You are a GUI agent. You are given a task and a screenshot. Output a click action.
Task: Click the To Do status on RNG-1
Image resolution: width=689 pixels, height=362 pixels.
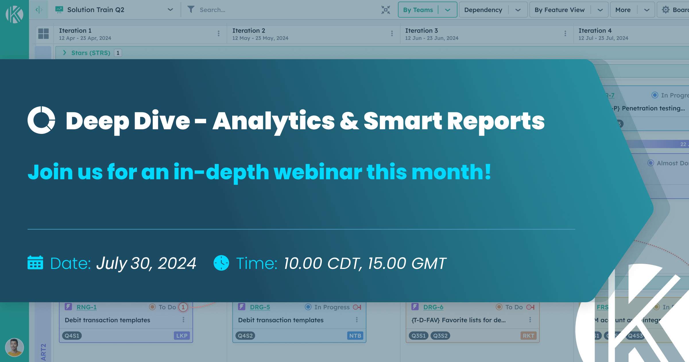point(162,307)
